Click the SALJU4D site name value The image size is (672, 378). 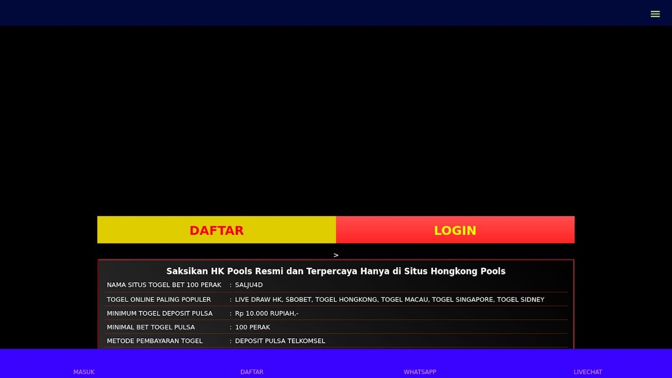(249, 285)
